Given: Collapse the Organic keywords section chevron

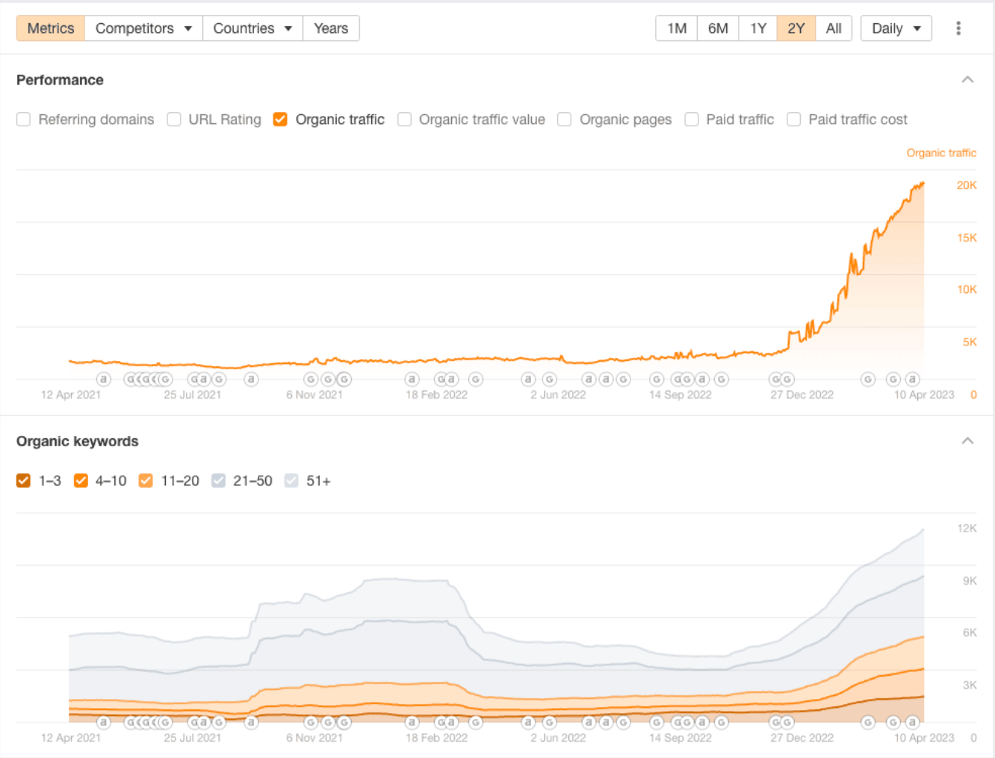Looking at the screenshot, I should point(967,441).
